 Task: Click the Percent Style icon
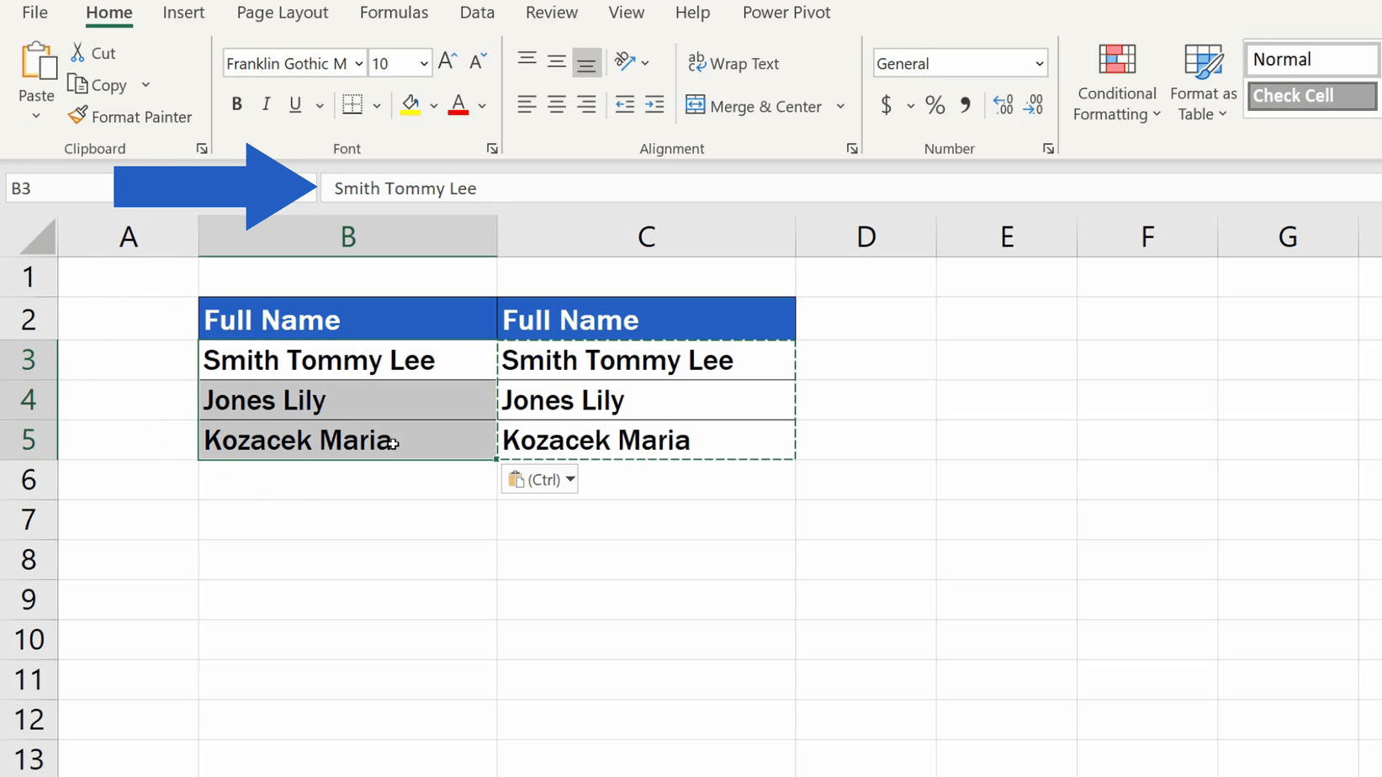pos(935,105)
